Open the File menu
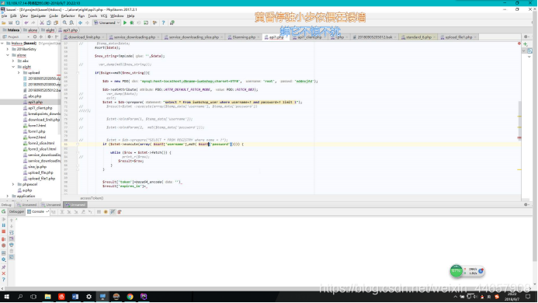Viewport: 538px width, 303px height. pyautogui.click(x=4, y=16)
